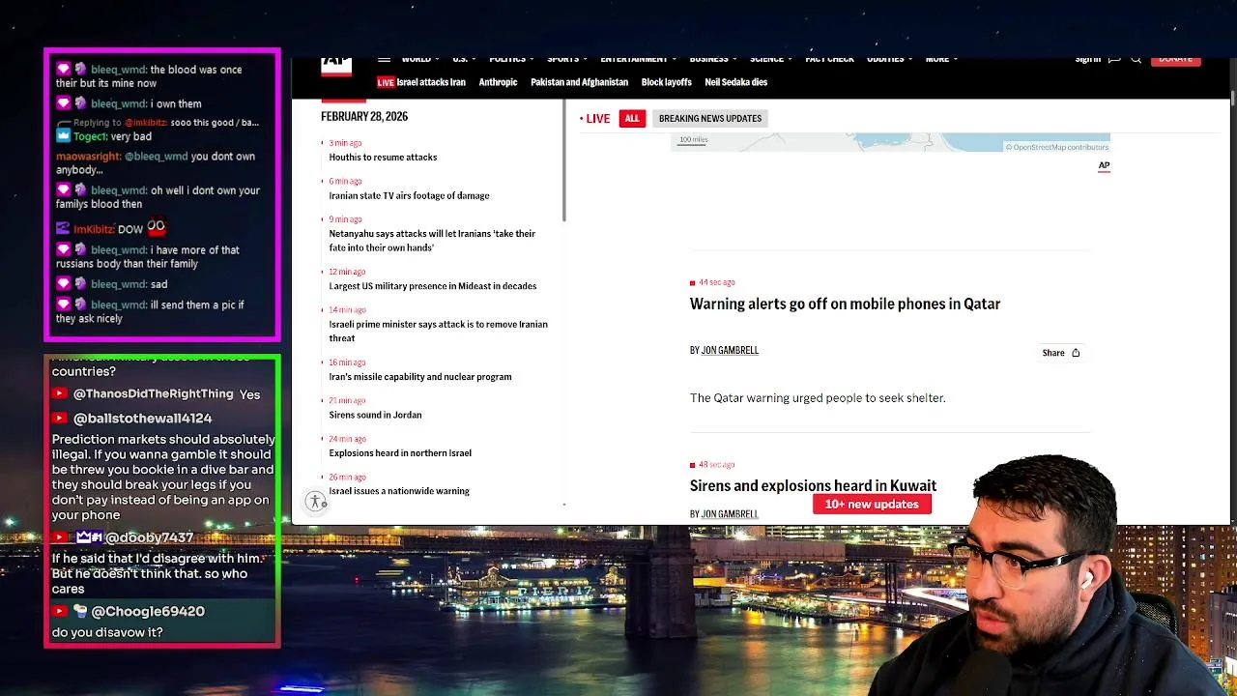The height and width of the screenshot is (696, 1237).
Task: Click the live updates list scrollbar
Action: click(x=563, y=159)
